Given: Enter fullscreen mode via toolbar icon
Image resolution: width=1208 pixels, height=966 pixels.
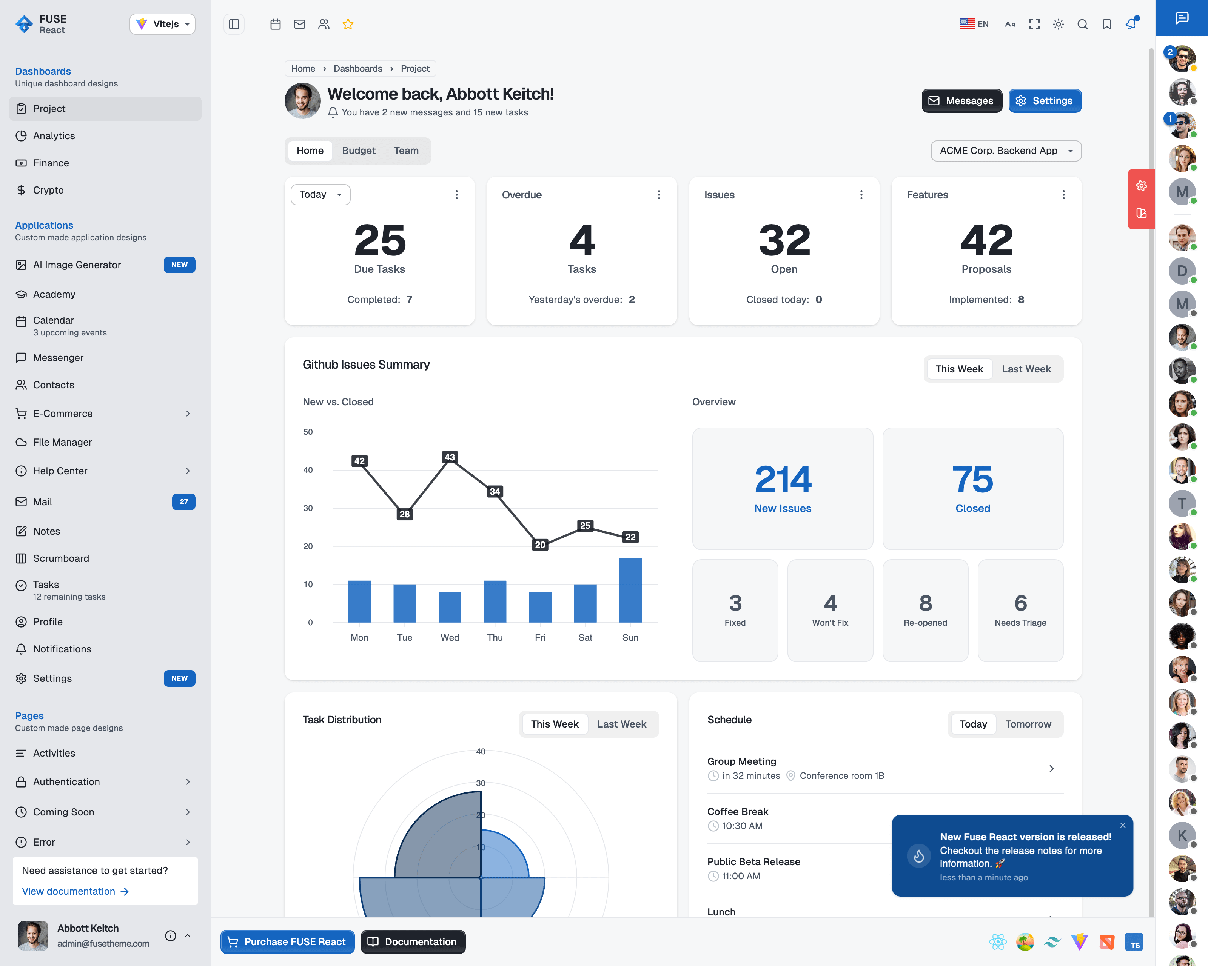Looking at the screenshot, I should (x=1034, y=24).
